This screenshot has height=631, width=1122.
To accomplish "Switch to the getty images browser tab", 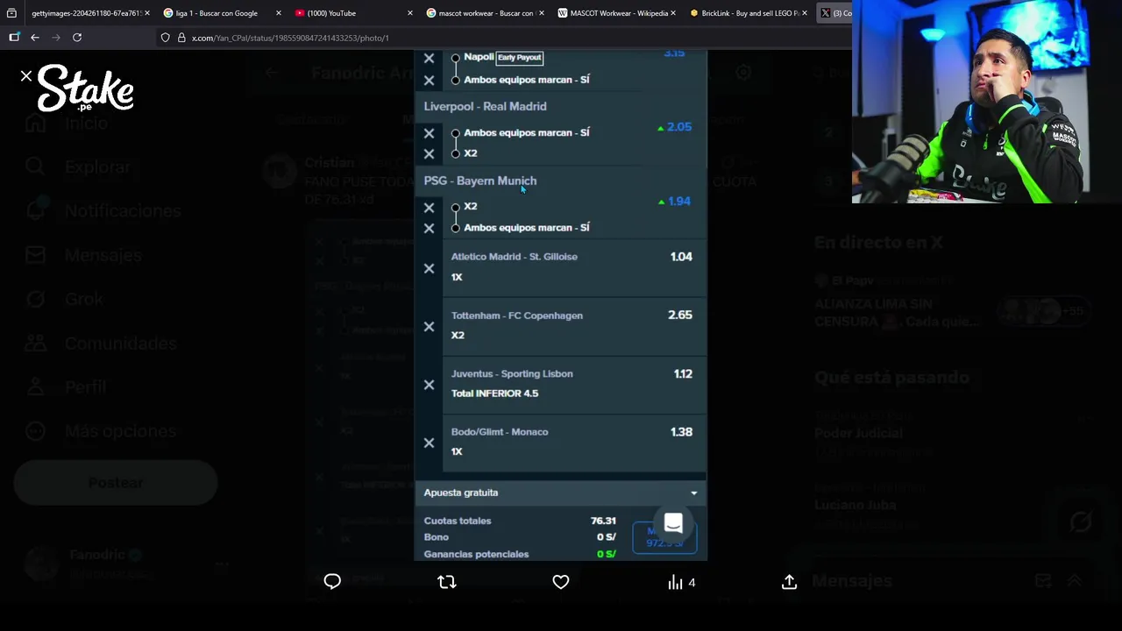I will (86, 13).
